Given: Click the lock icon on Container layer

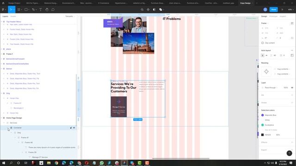Looking at the screenshot, I should pyautogui.click(x=71, y=128).
